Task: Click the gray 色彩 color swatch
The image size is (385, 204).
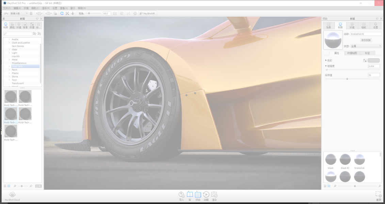Action: point(373,60)
